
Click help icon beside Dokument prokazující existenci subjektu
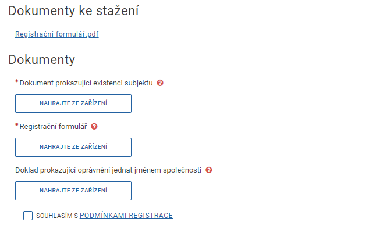(160, 83)
